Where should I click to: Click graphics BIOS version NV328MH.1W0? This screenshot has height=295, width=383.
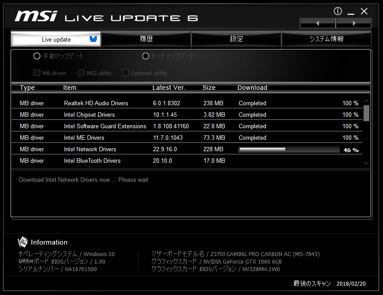point(261,269)
